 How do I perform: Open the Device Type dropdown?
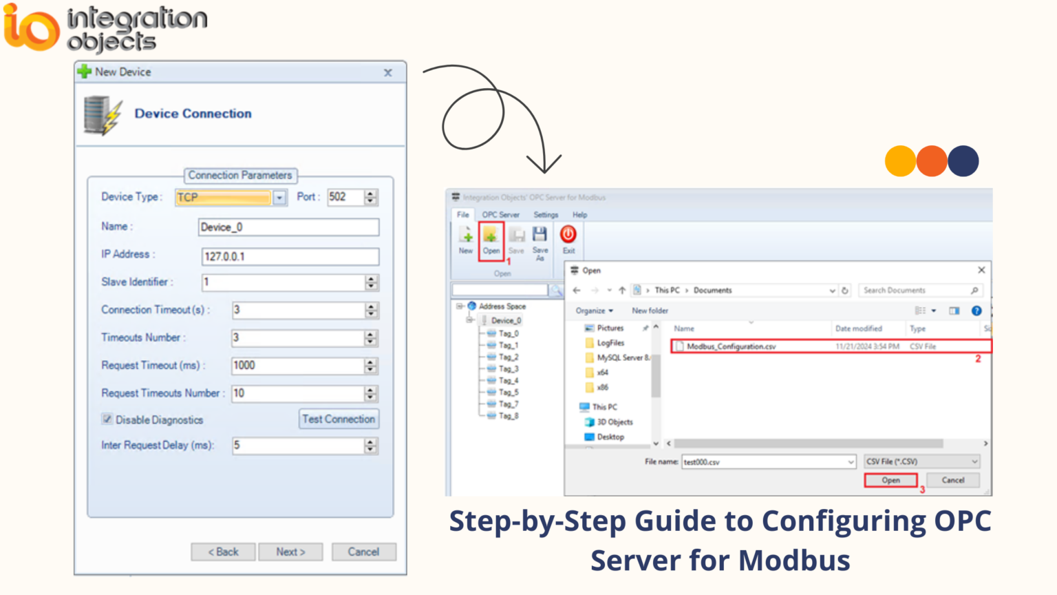(x=278, y=198)
